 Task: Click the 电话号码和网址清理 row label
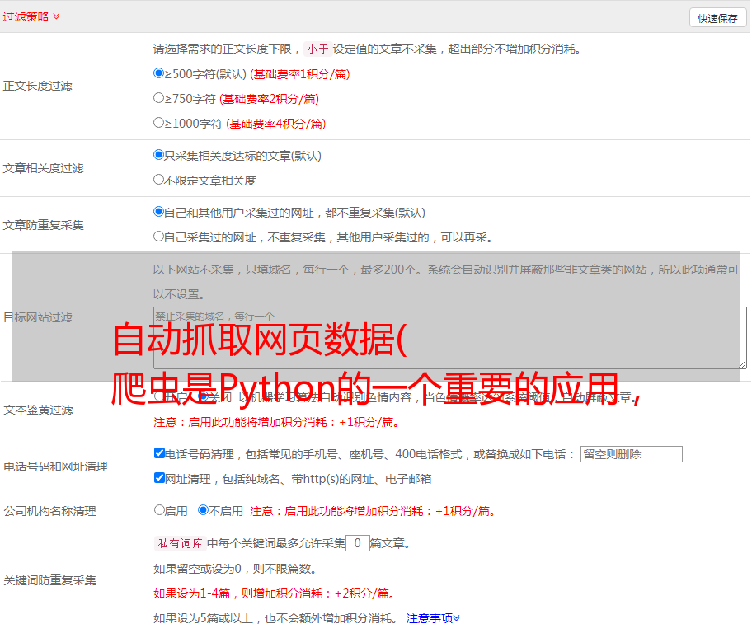pyautogui.click(x=55, y=467)
